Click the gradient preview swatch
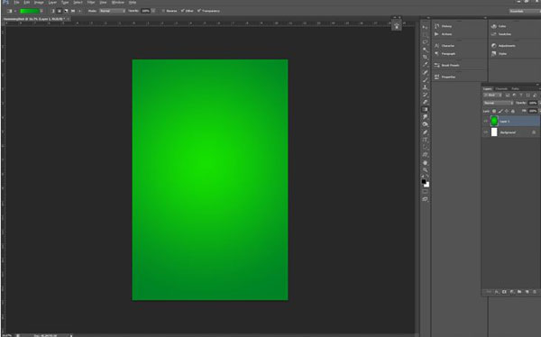Screen dimensions: 541x337 coord(30,11)
